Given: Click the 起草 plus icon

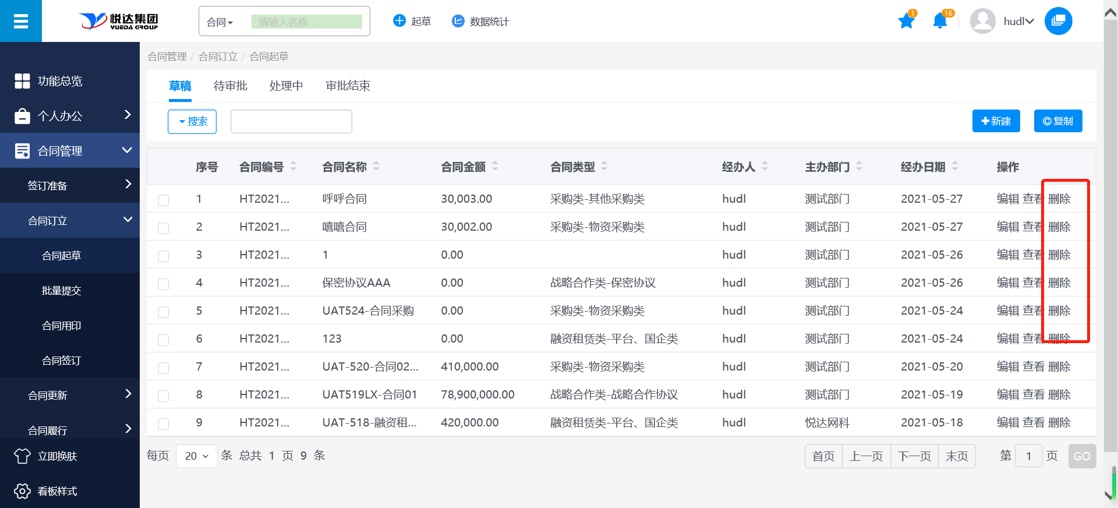Looking at the screenshot, I should coord(399,22).
